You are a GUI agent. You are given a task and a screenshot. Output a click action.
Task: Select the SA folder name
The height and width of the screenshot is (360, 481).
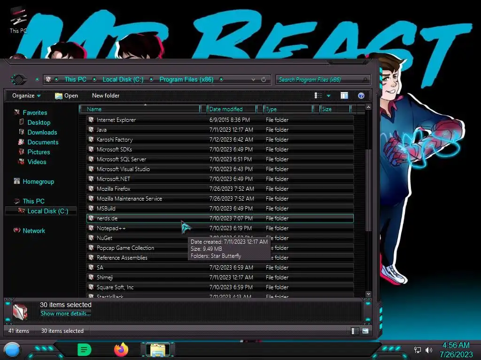(100, 267)
